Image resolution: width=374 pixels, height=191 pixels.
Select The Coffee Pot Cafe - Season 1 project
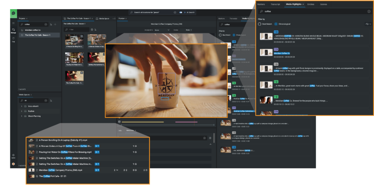tap(39, 35)
